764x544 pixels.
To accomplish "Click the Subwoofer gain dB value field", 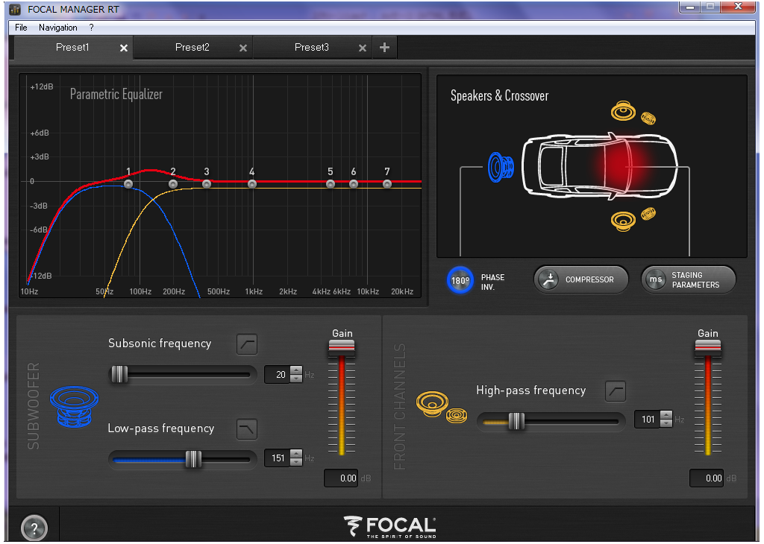I will 341,478.
